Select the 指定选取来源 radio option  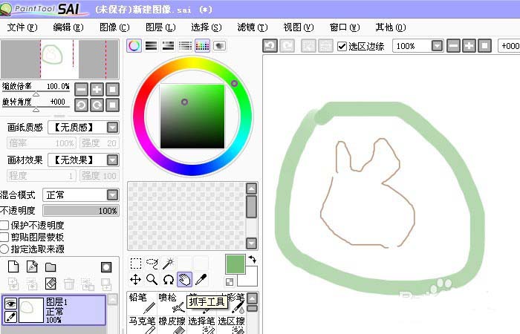pos(4,249)
